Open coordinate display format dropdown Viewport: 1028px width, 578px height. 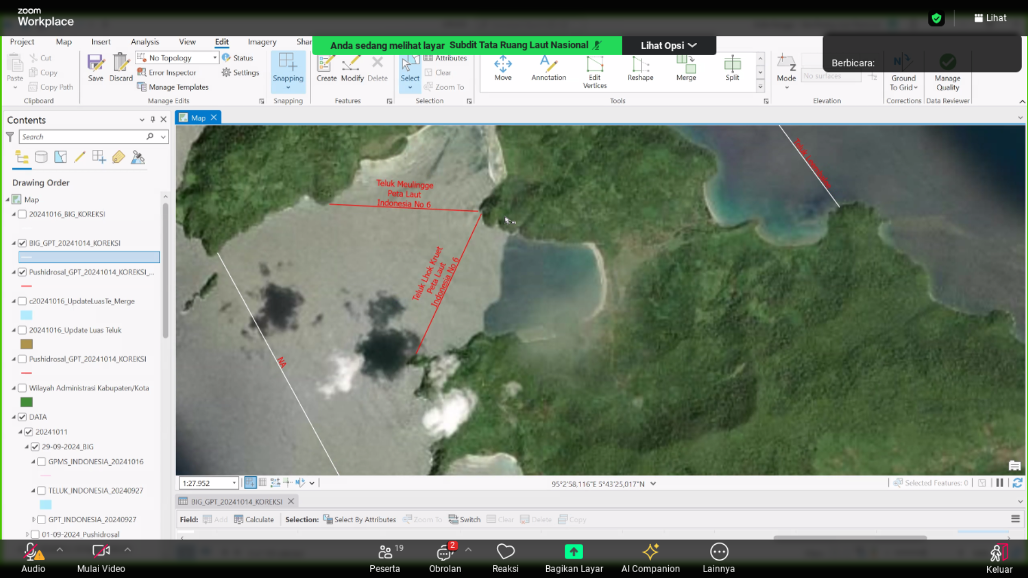coord(653,484)
